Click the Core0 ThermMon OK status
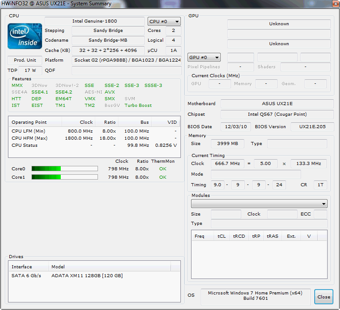 click(163, 169)
